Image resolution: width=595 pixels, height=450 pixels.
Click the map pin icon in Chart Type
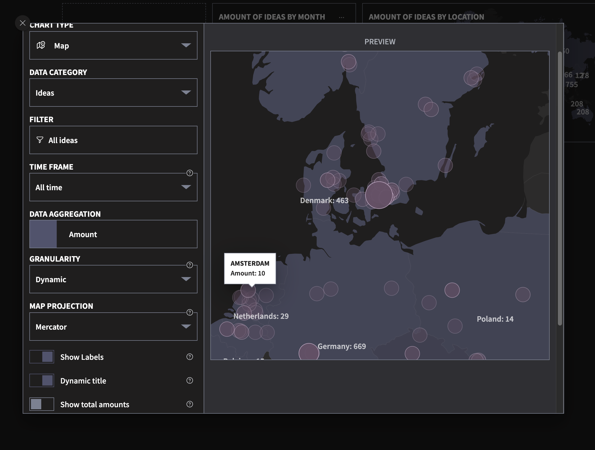[41, 45]
